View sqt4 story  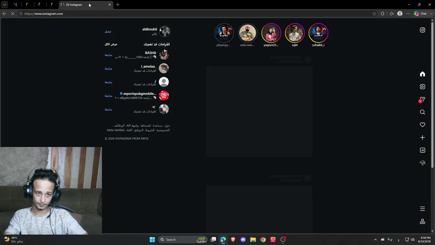(295, 33)
